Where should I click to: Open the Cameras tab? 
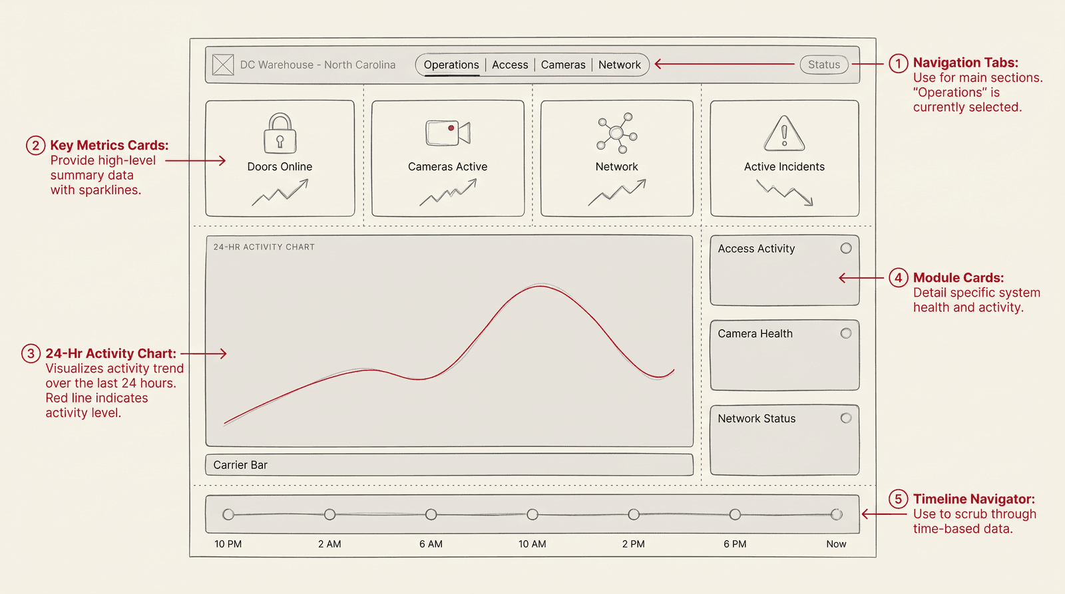click(563, 65)
